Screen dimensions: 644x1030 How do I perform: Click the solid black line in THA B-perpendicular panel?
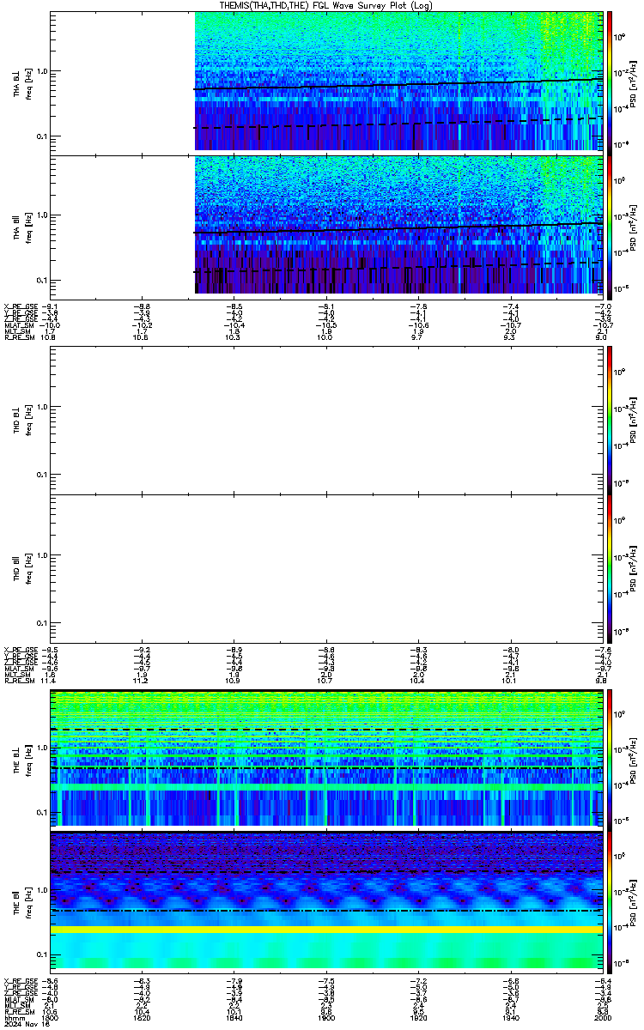pos(398,84)
